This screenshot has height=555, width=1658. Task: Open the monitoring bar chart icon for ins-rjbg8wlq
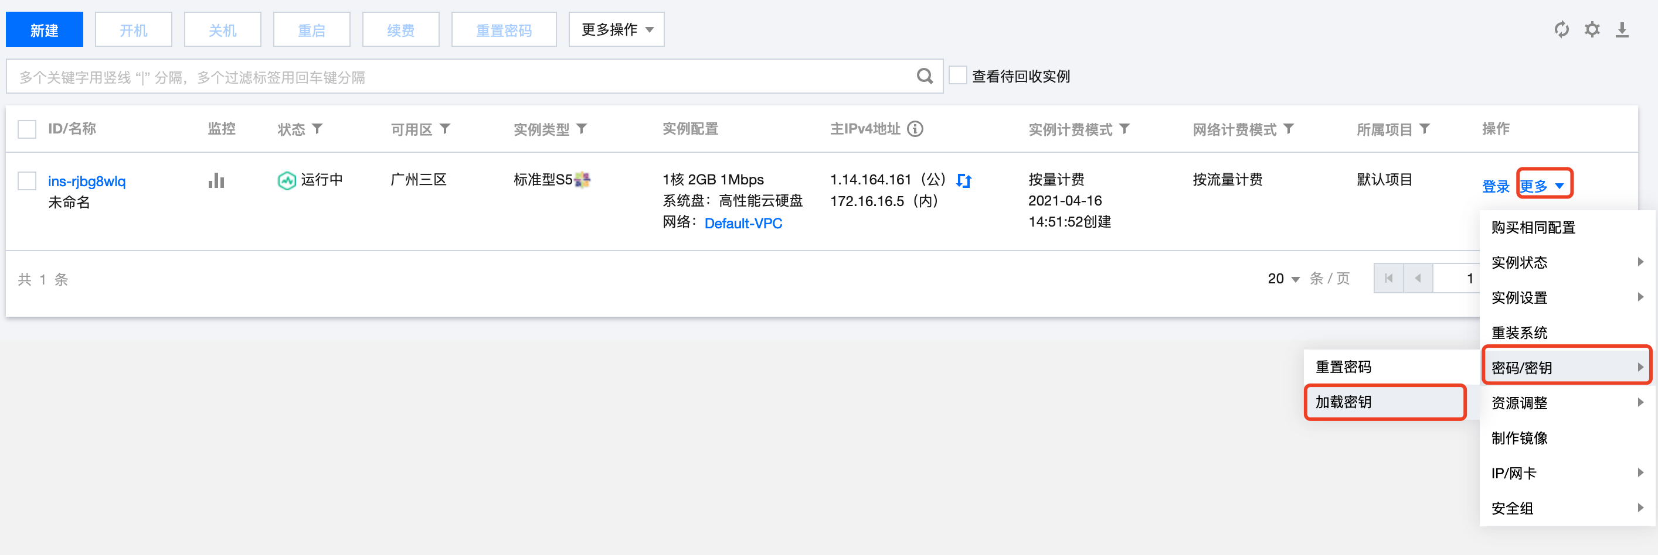[x=216, y=180]
